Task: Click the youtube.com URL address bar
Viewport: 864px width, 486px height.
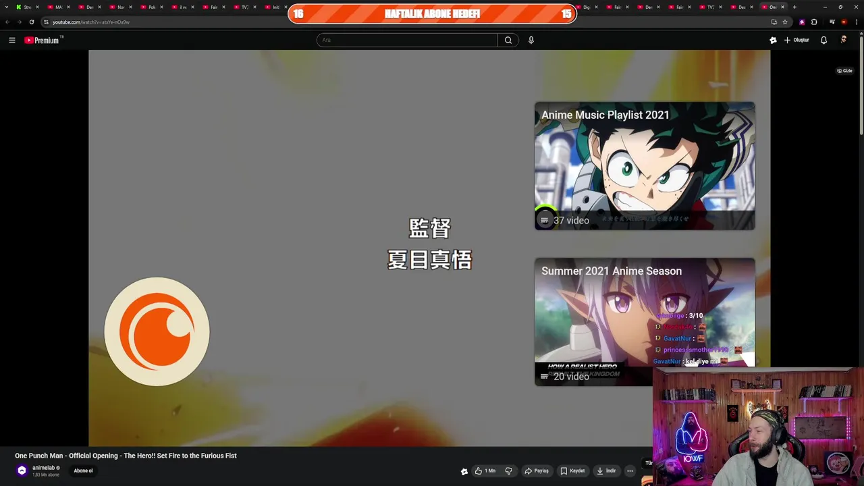Action: pos(91,22)
